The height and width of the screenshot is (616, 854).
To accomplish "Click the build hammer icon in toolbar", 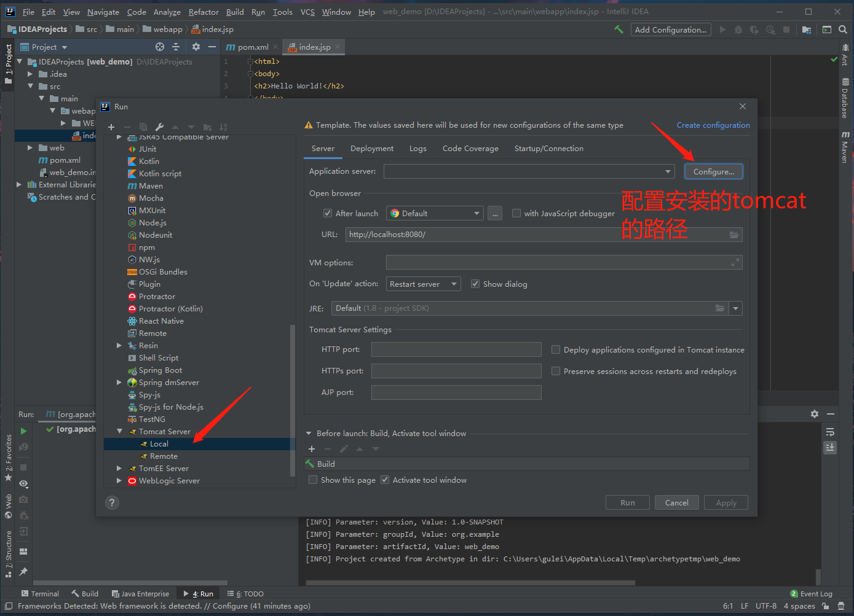I will [x=619, y=29].
